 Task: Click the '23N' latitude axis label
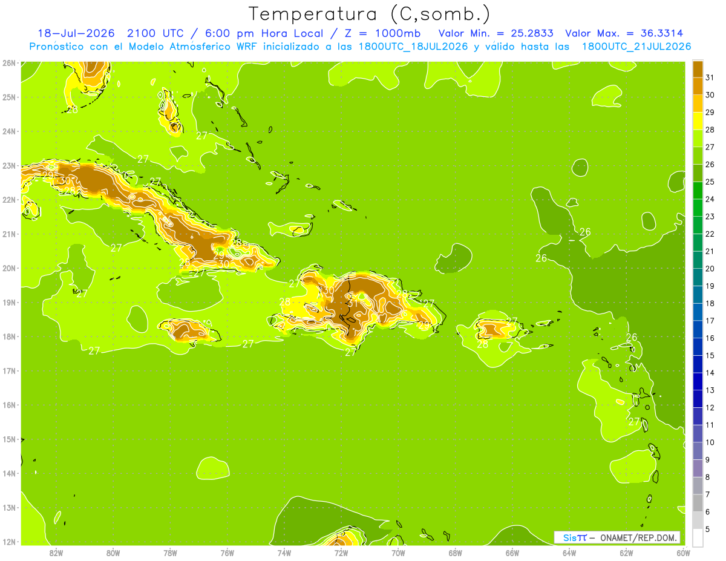8,165
